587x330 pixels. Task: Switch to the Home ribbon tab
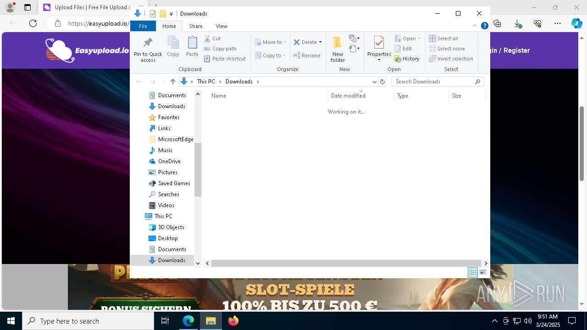(169, 26)
